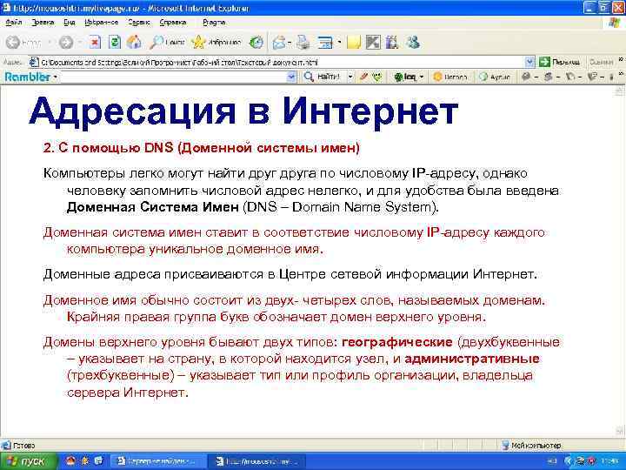The width and height of the screenshot is (626, 470).
Task: Click the bold word "административные"
Action: pyautogui.click(x=472, y=359)
